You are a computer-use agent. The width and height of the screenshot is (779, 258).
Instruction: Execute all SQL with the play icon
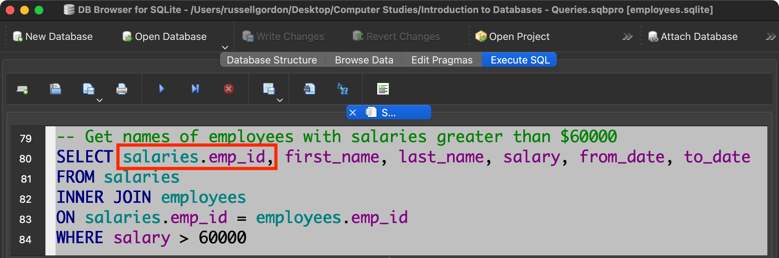(x=162, y=89)
